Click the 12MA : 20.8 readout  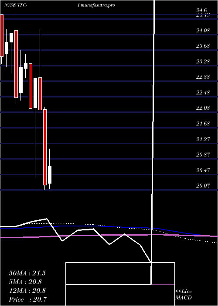pyautogui.click(x=27, y=291)
